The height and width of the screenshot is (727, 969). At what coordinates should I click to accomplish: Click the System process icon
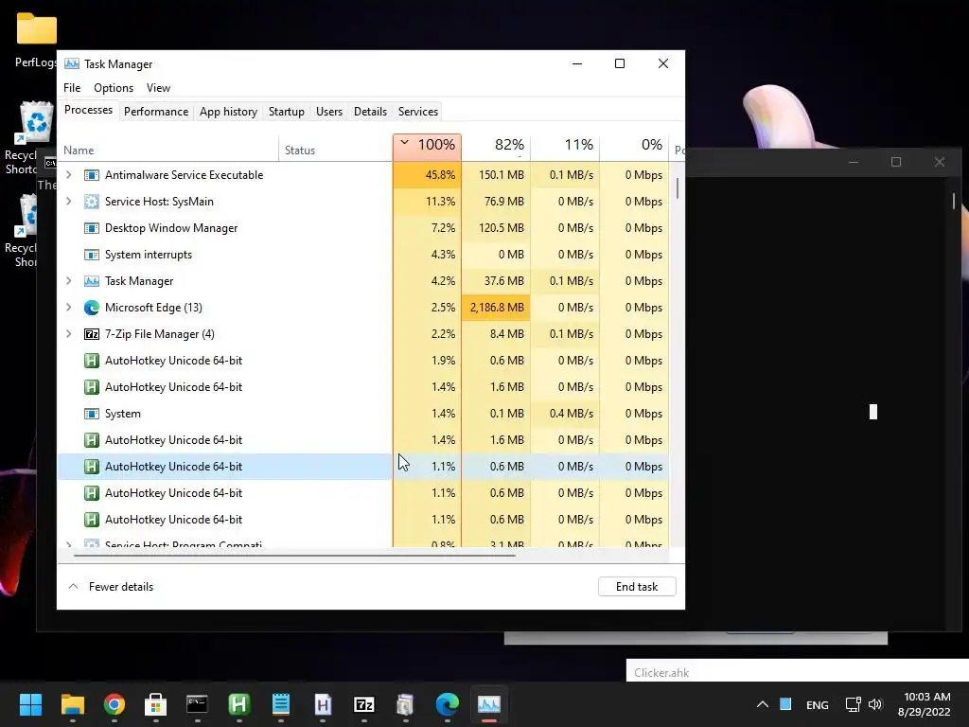pyautogui.click(x=92, y=414)
